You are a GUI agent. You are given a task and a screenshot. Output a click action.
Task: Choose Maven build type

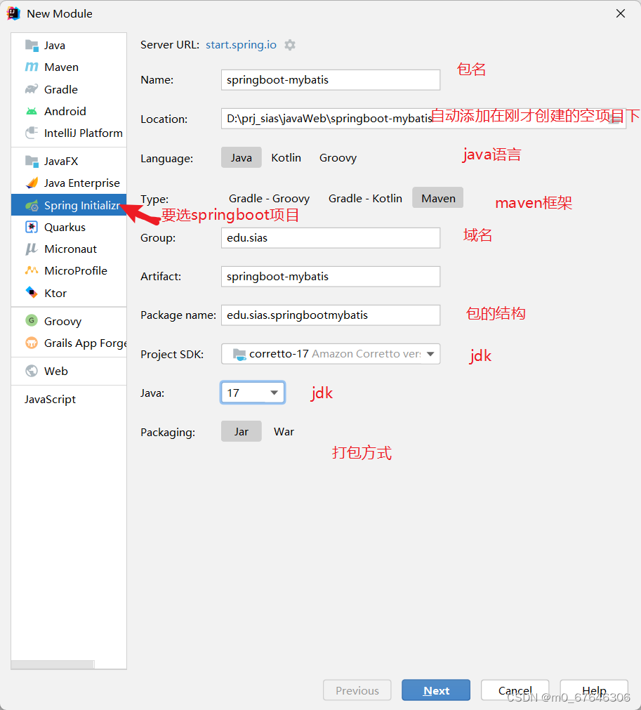coord(437,198)
